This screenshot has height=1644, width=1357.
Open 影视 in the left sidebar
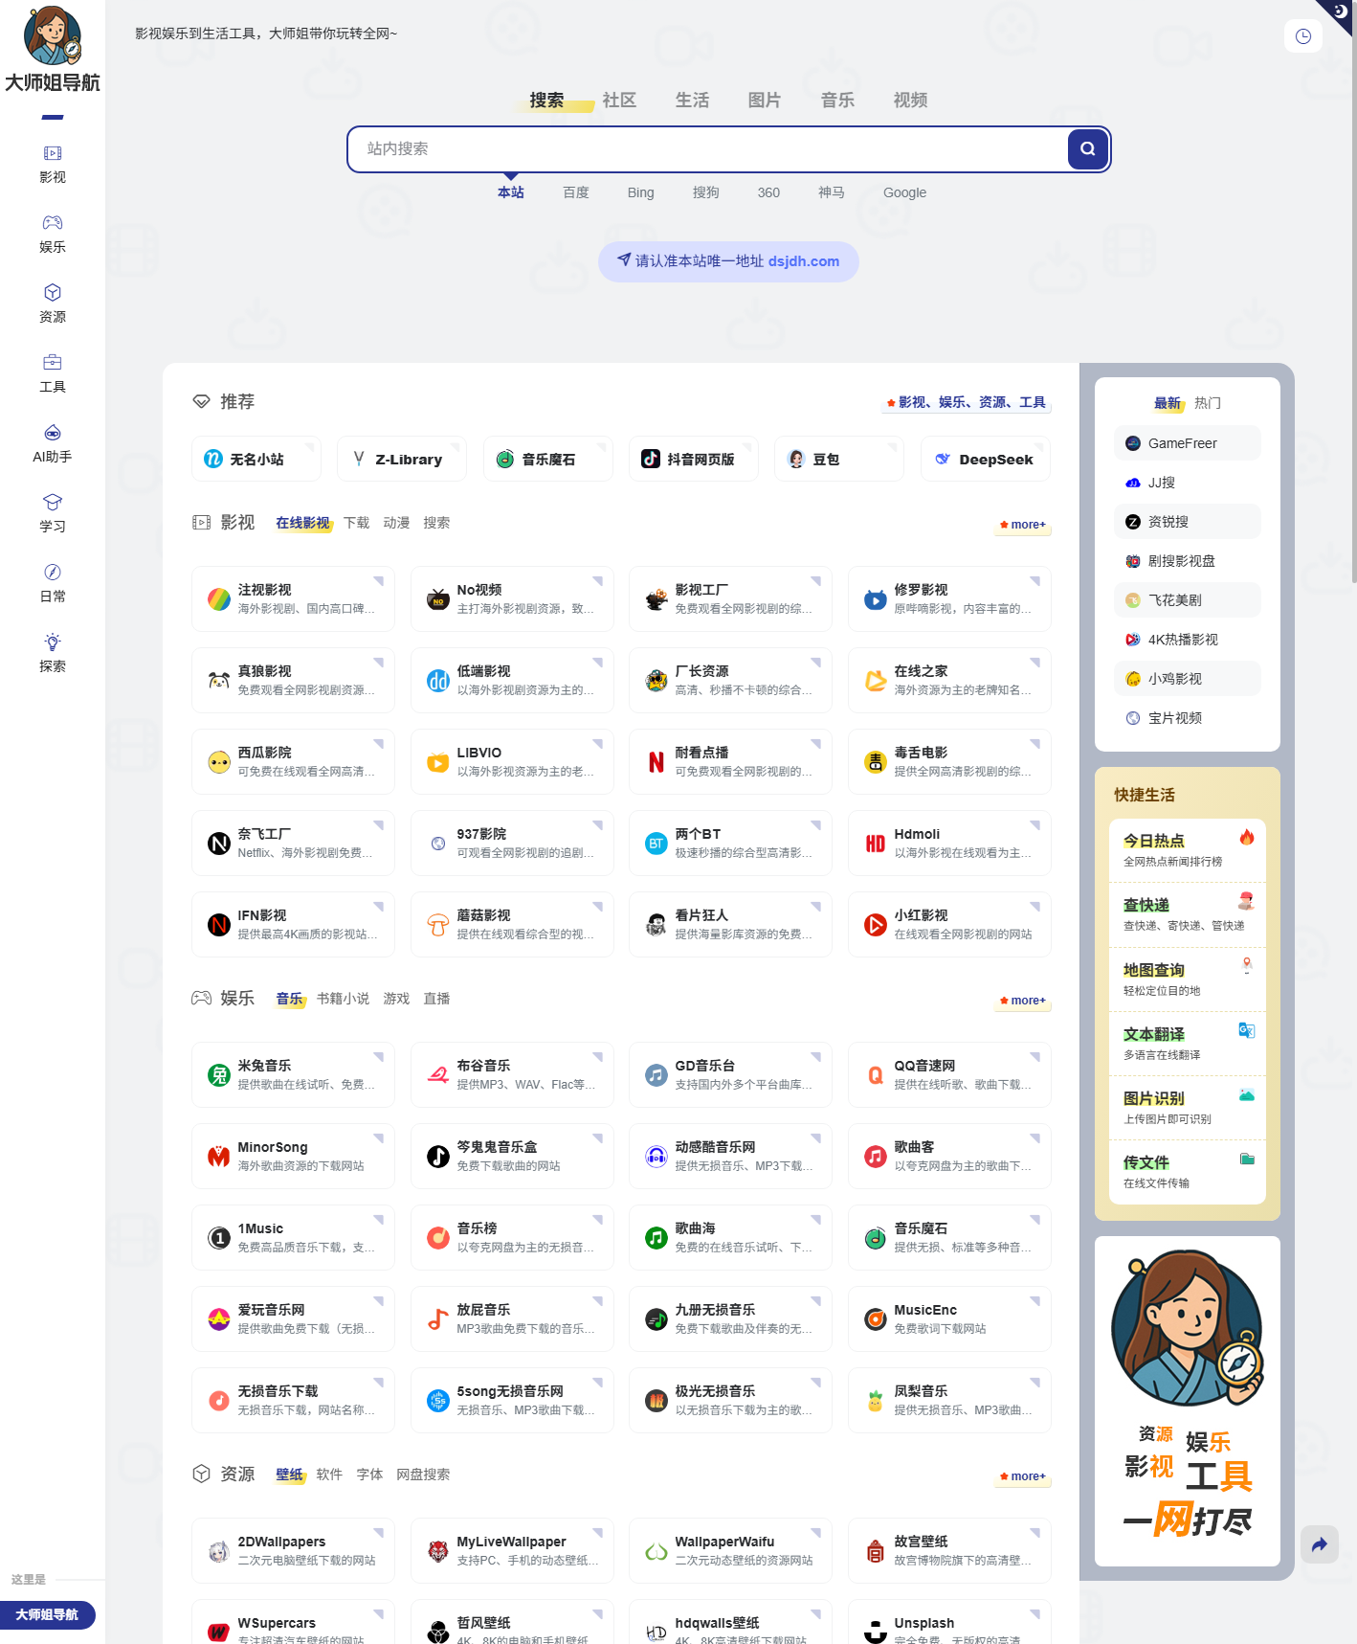tap(53, 165)
